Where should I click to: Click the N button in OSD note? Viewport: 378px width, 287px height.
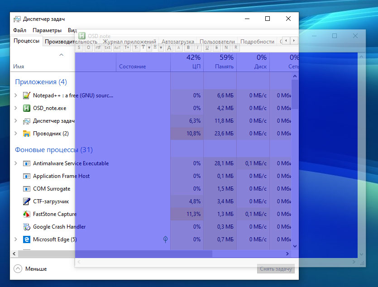226,48
